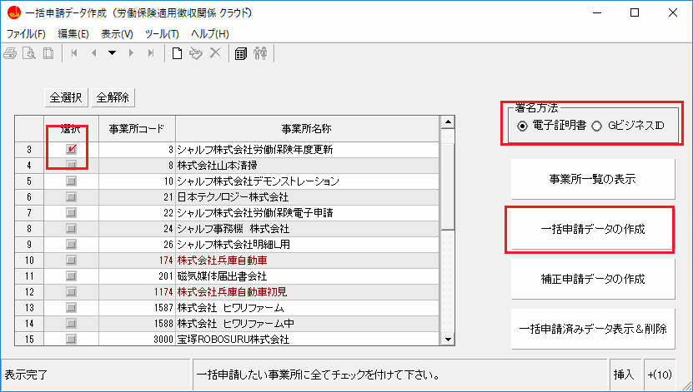Go to first record navigation arrow

pyautogui.click(x=75, y=53)
